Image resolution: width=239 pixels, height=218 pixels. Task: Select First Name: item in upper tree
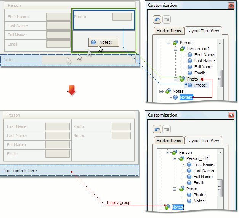pyautogui.click(x=205, y=55)
